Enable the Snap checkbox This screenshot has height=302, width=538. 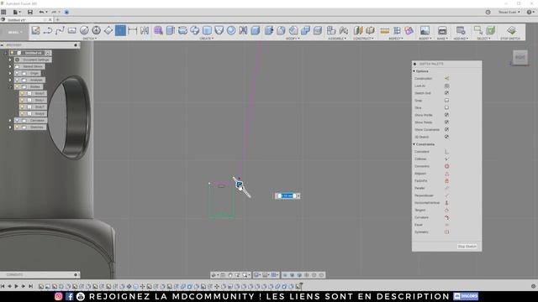point(446,101)
